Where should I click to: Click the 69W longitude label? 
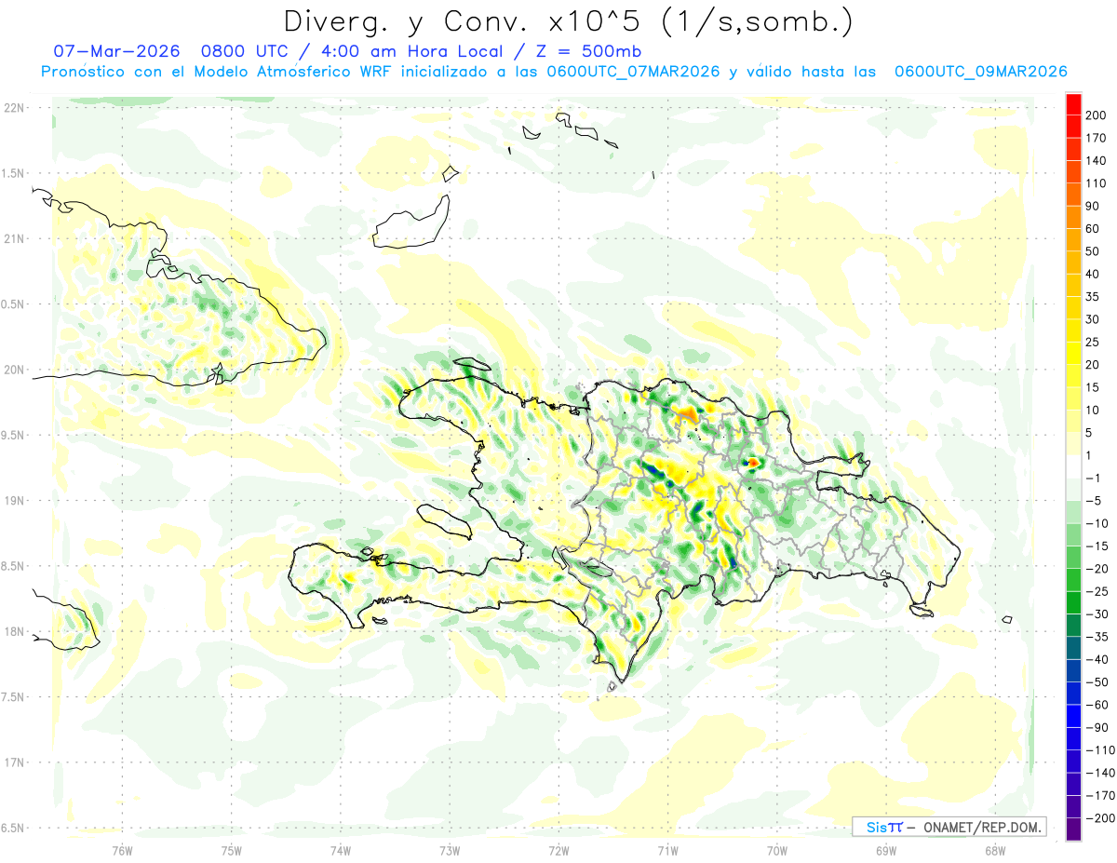pyautogui.click(x=886, y=850)
